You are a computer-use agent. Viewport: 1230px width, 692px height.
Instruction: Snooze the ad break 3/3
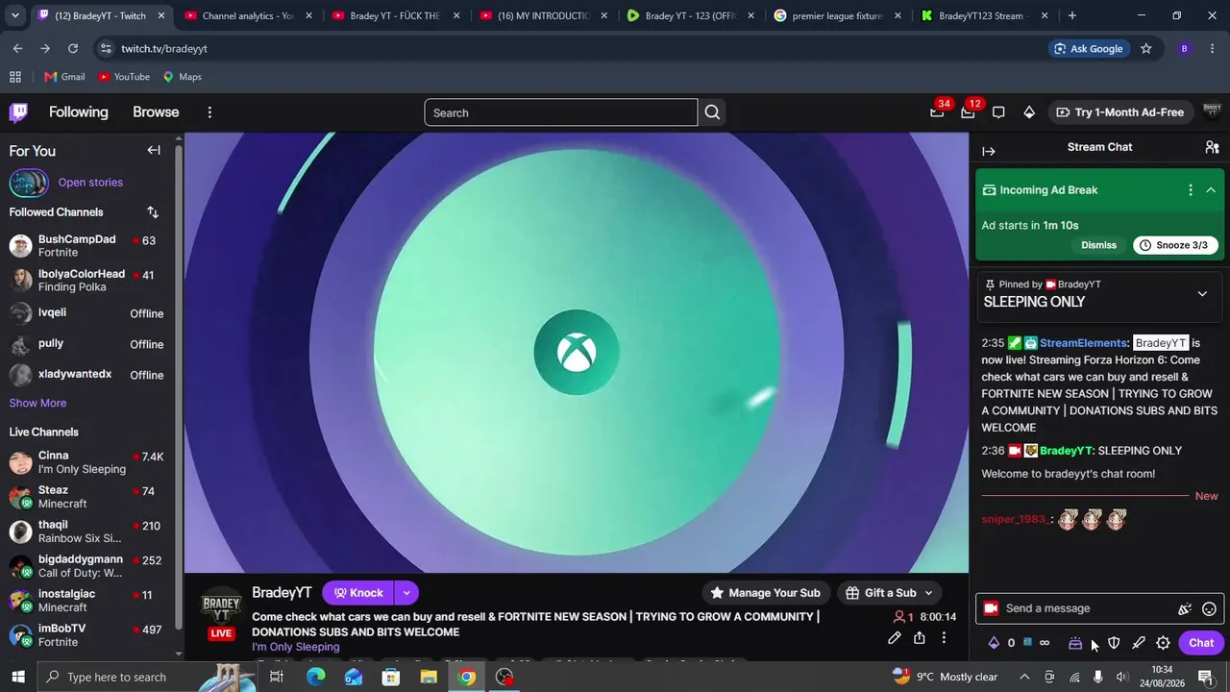point(1176,245)
